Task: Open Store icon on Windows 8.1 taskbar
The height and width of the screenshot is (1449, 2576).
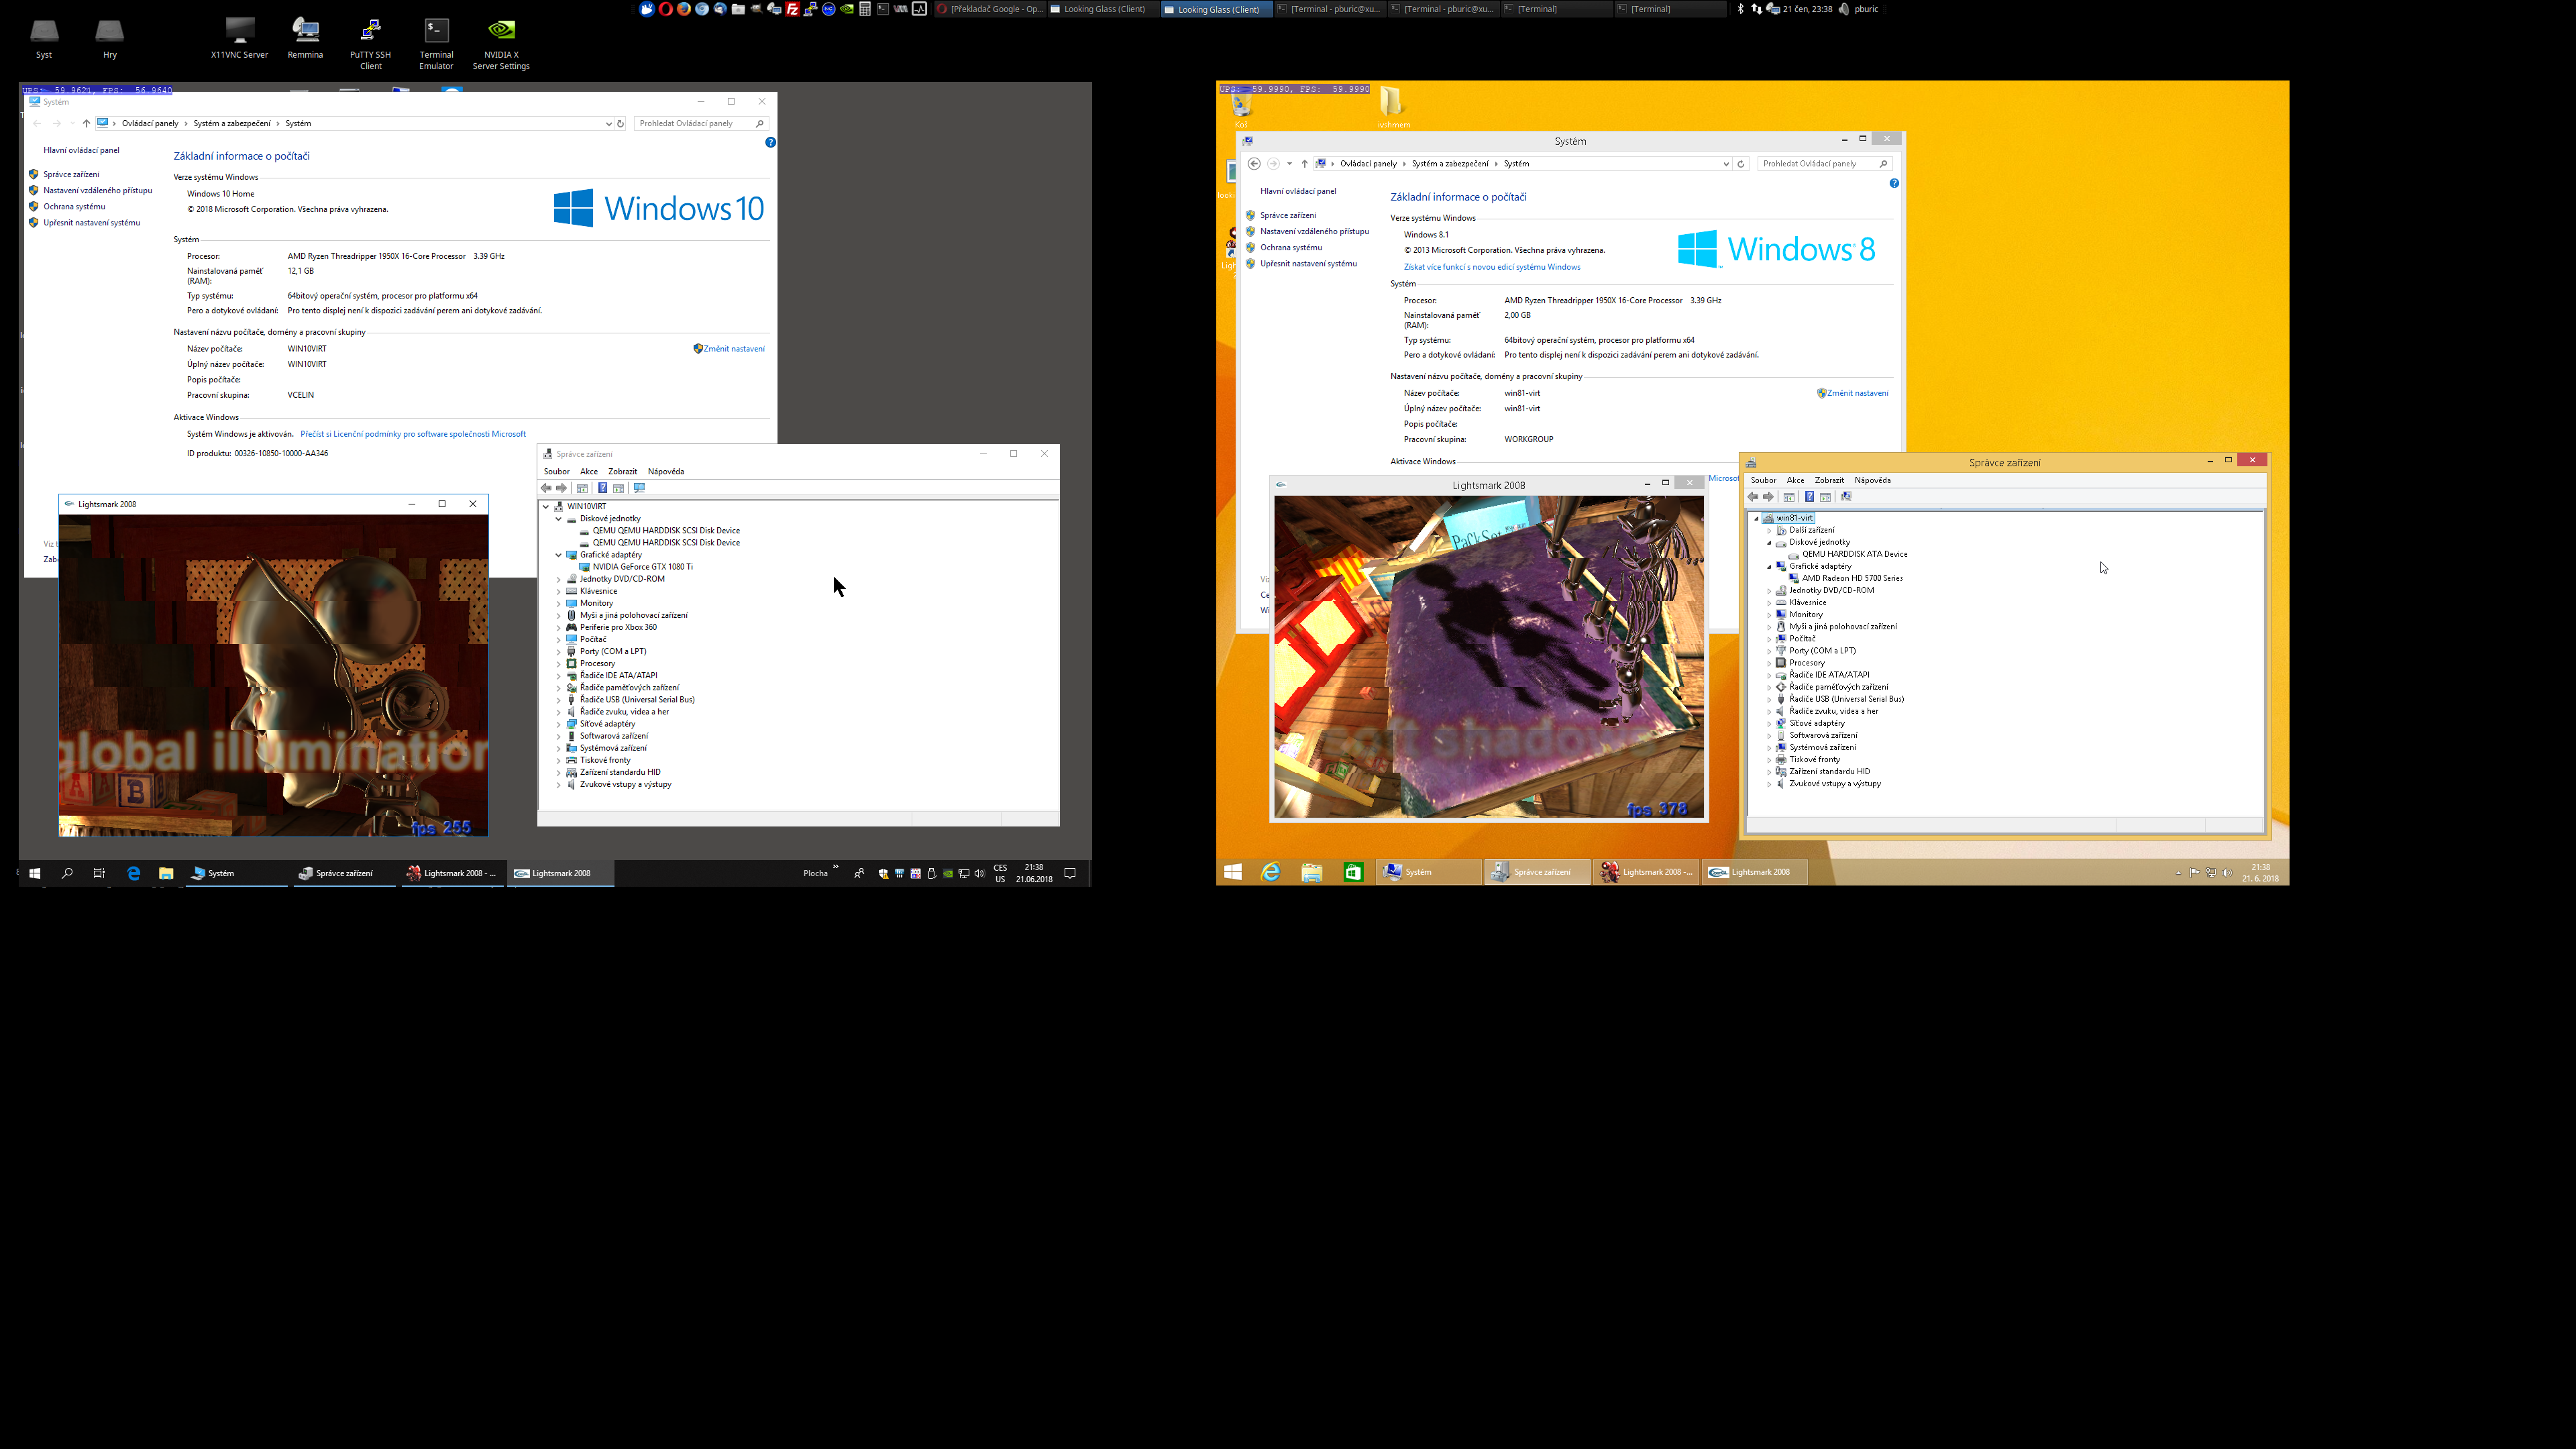Action: (x=1353, y=872)
